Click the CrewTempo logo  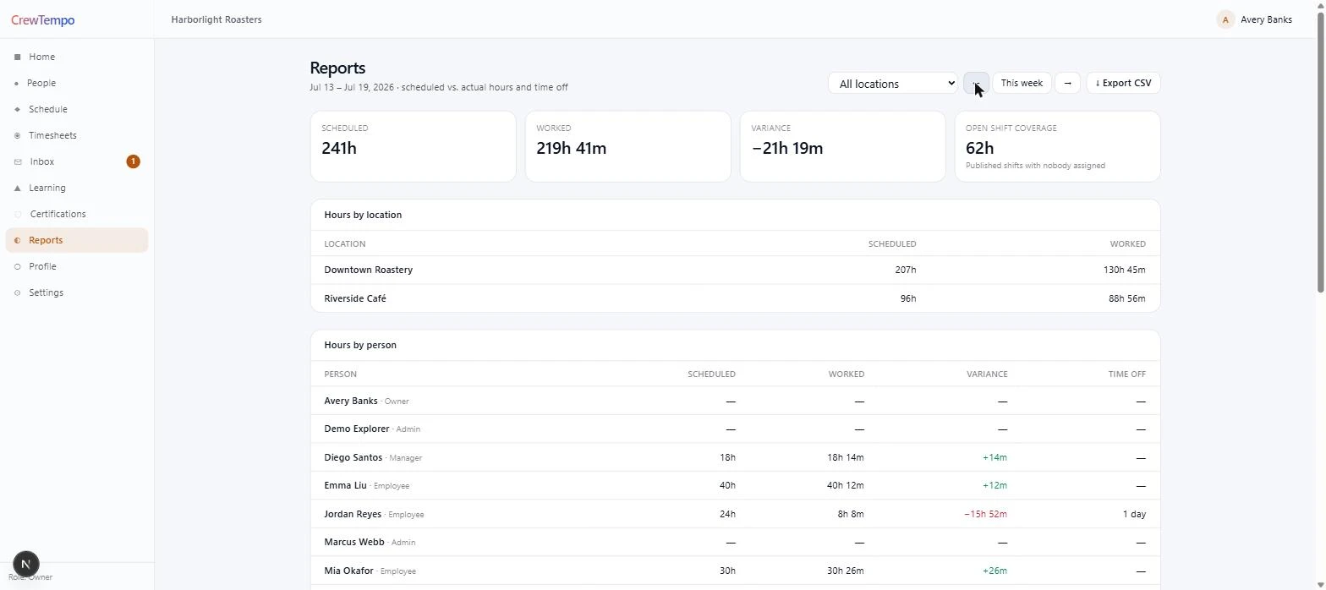[43, 20]
